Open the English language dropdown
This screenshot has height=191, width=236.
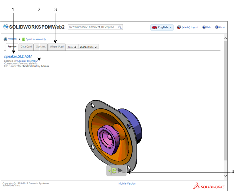162,27
